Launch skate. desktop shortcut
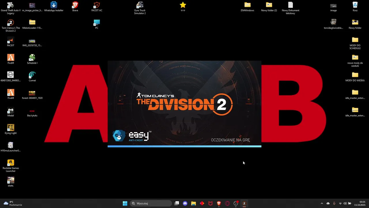The width and height of the screenshot is (369, 208). point(11,182)
